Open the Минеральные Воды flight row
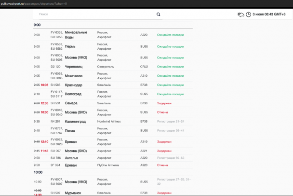 click(113, 35)
